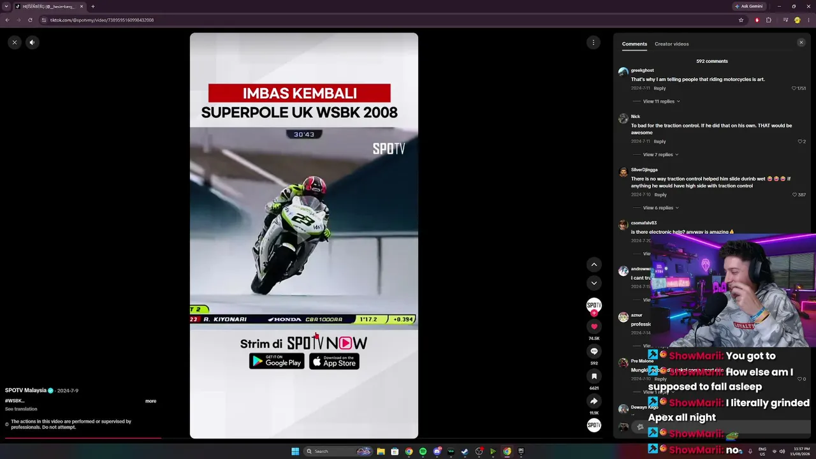Open csomafalv83's profile avatar
The image size is (816, 459).
tap(623, 225)
